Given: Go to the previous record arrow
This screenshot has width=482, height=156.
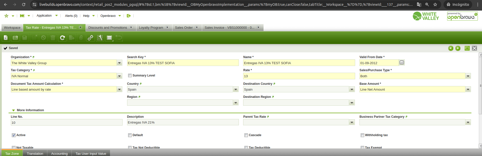Looking at the screenshot, I should [451, 48].
